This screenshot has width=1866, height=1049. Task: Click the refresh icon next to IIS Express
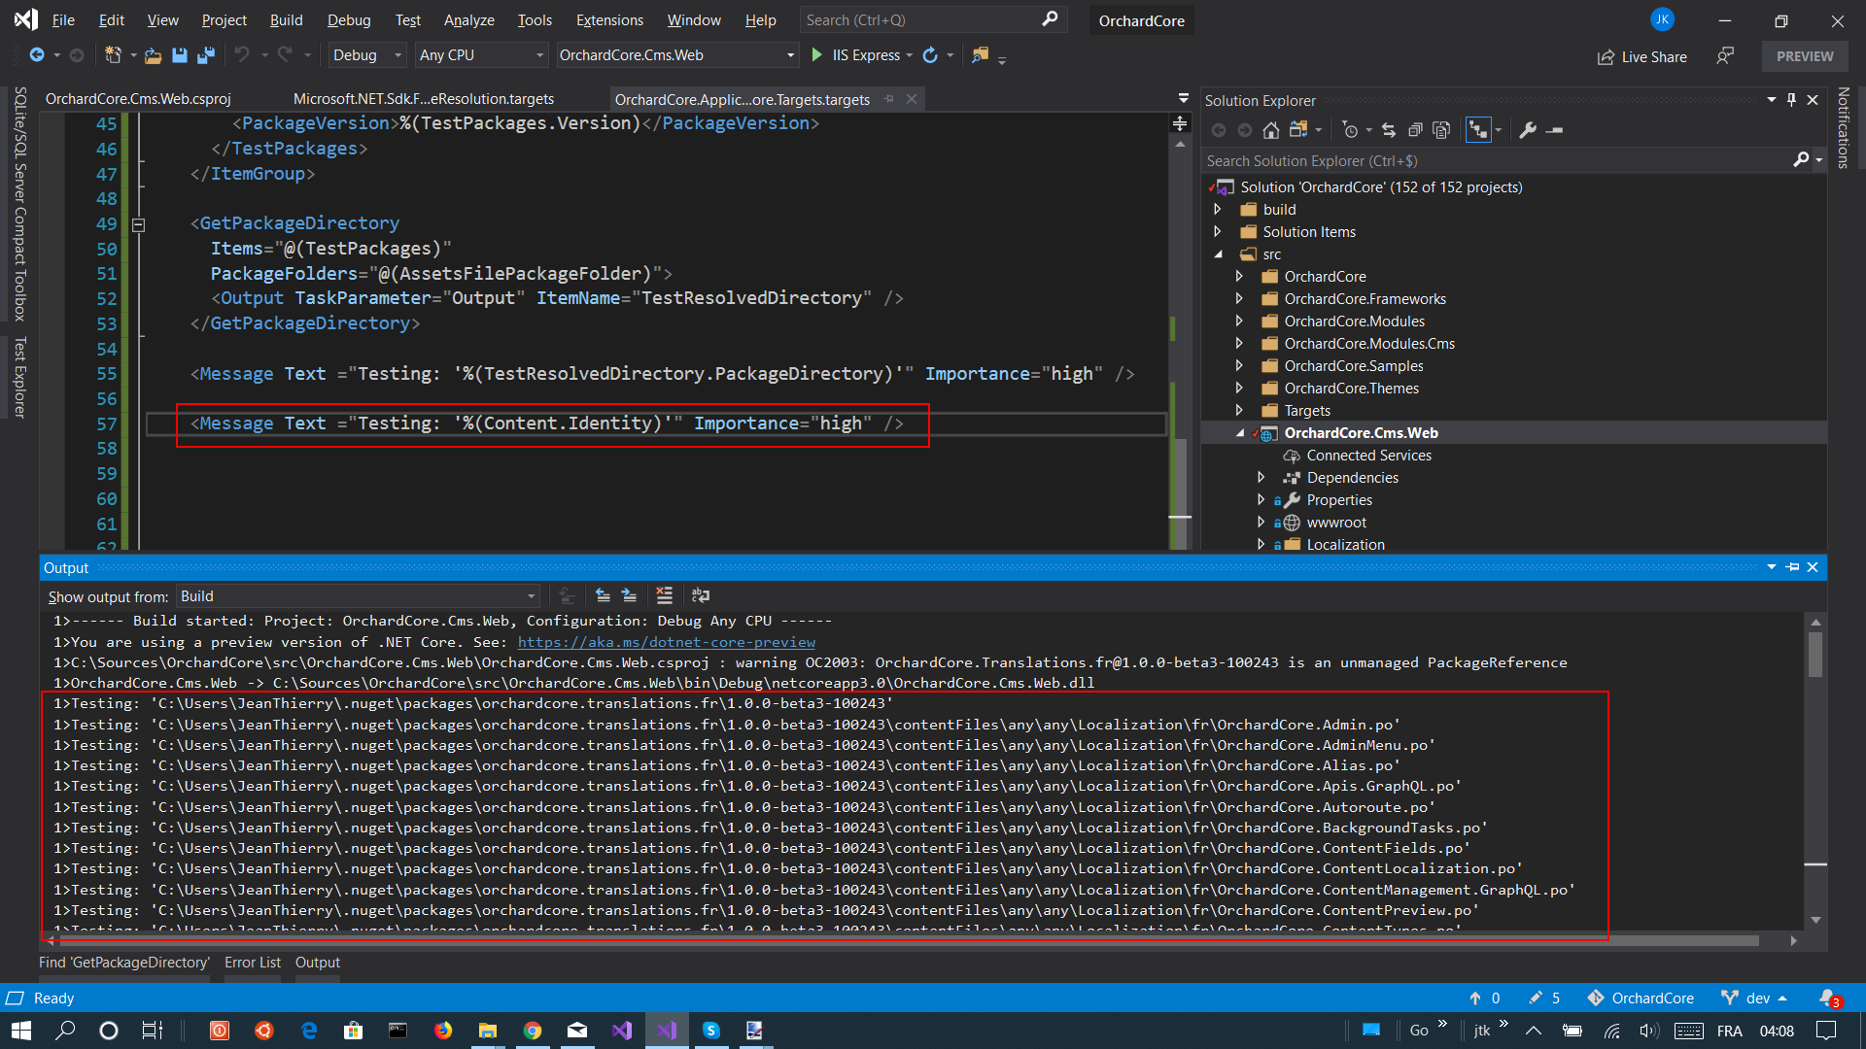click(930, 55)
